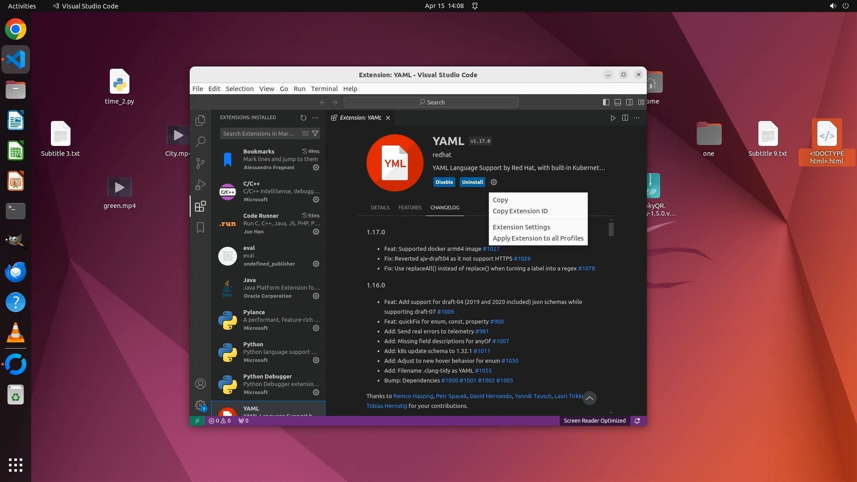
Task: Click the Uninstall button for YAML
Action: (472, 182)
